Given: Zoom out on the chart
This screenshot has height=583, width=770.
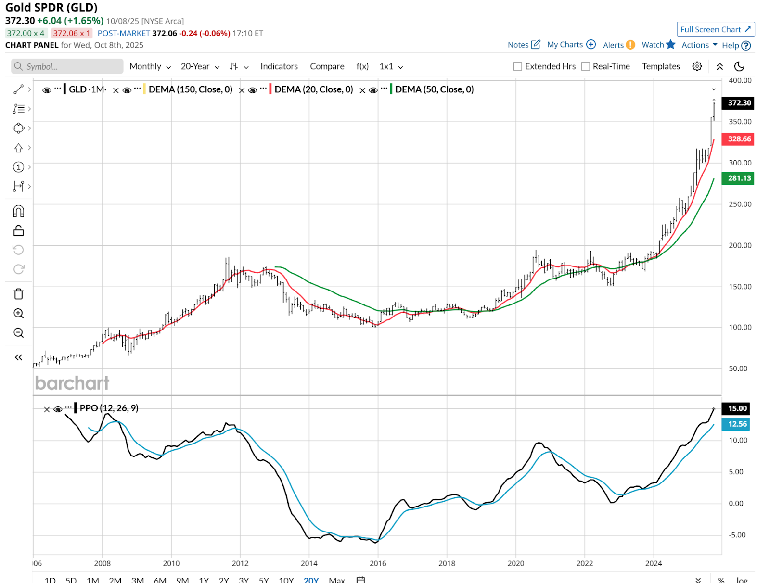Looking at the screenshot, I should point(18,333).
